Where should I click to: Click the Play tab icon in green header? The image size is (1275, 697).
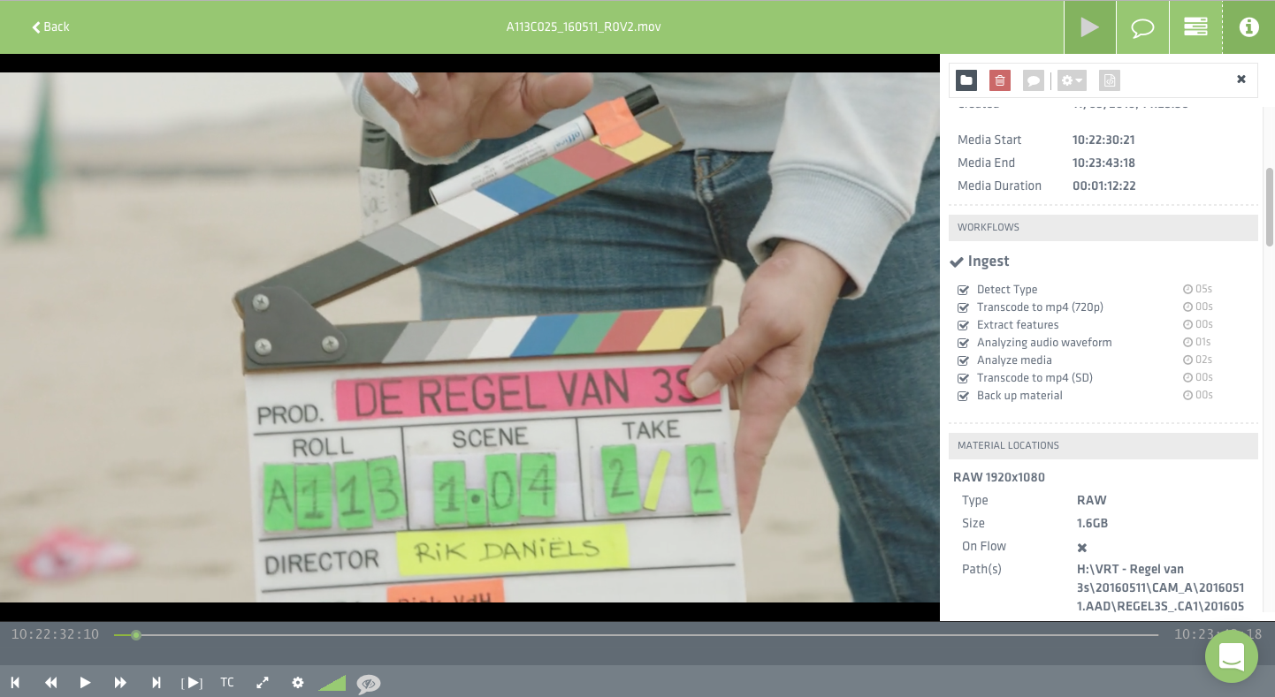click(x=1089, y=27)
